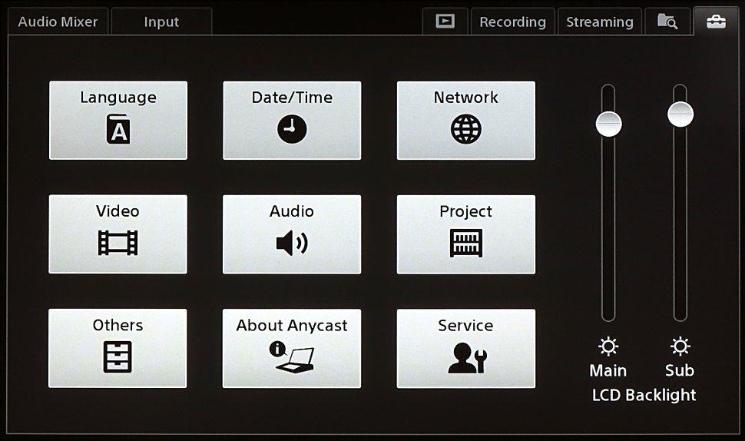Image resolution: width=745 pixels, height=441 pixels.
Task: Switch to the Audio Mixer tab
Action: coord(58,22)
